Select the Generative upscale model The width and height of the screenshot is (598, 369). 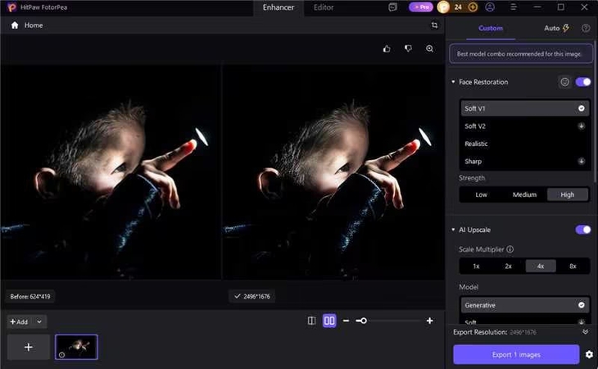coord(524,305)
